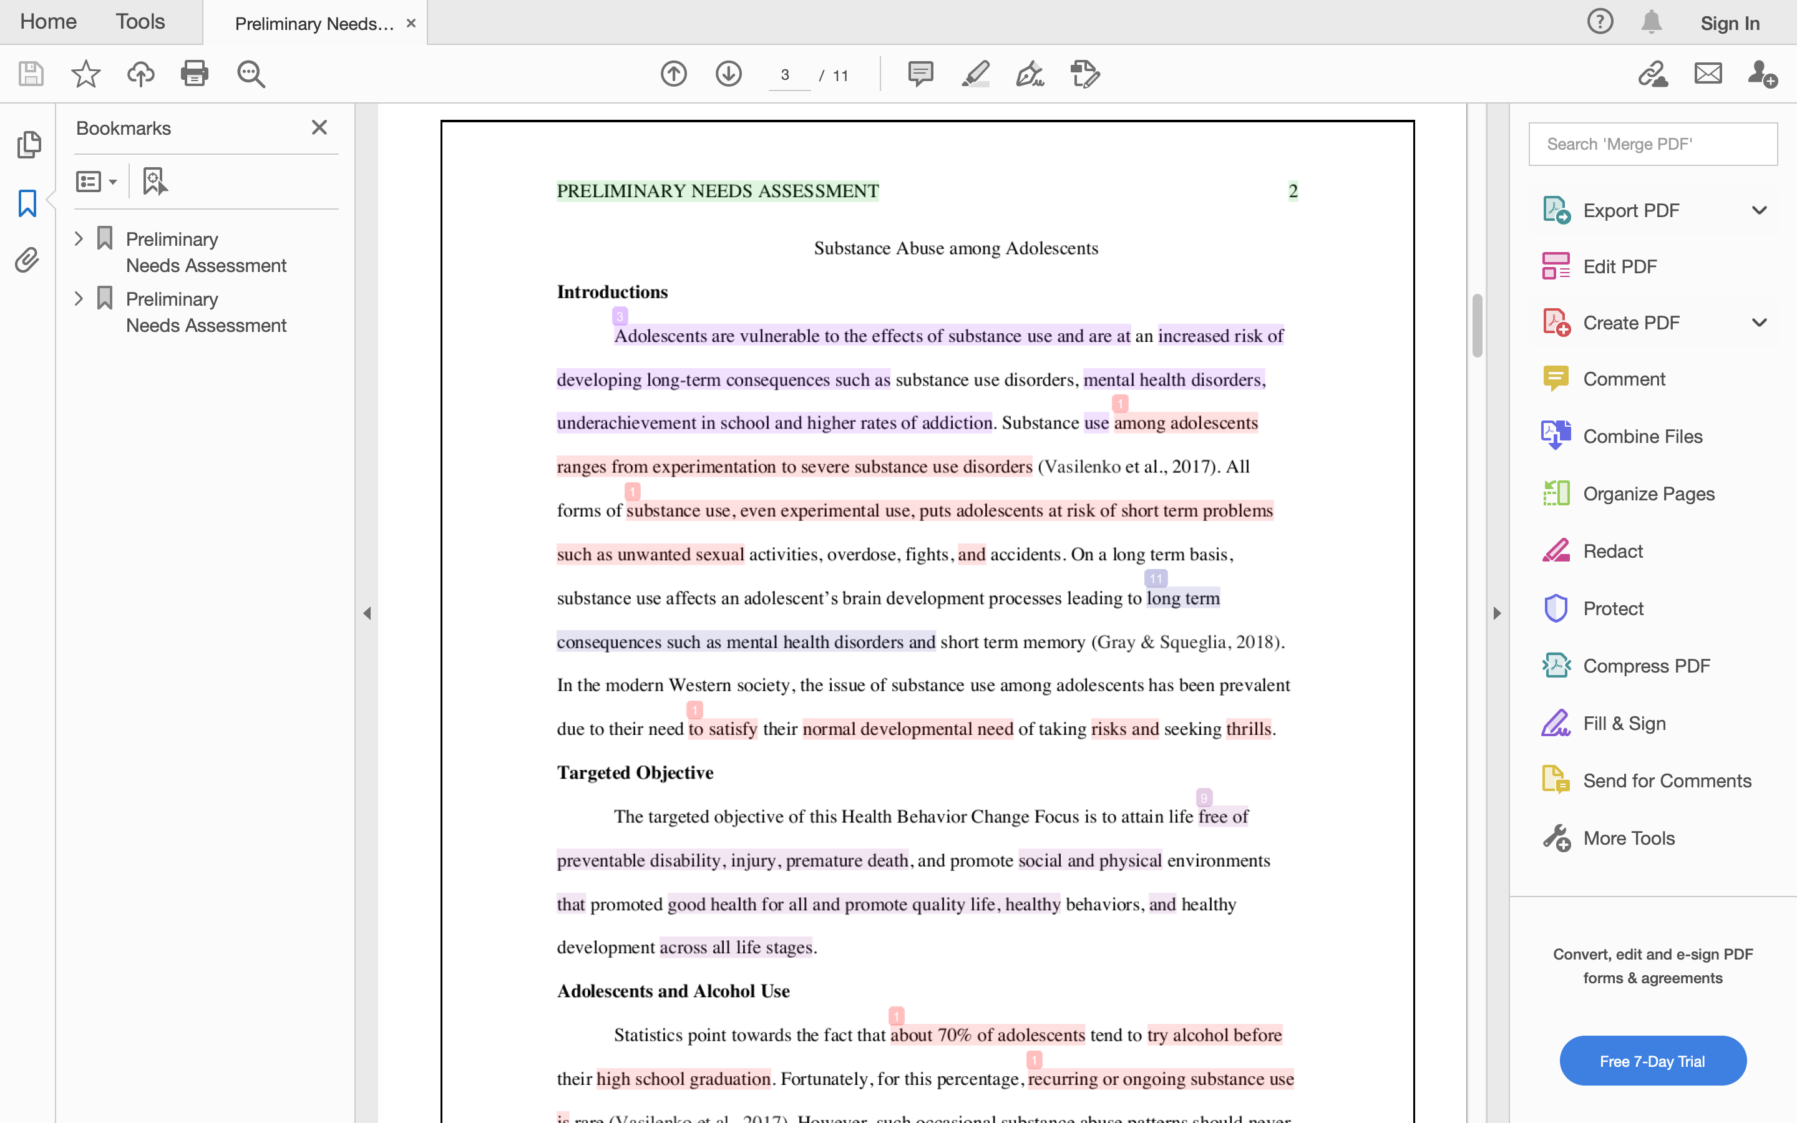Select the Highlight text pen tool
Image resolution: width=1797 pixels, height=1123 pixels.
click(x=975, y=74)
